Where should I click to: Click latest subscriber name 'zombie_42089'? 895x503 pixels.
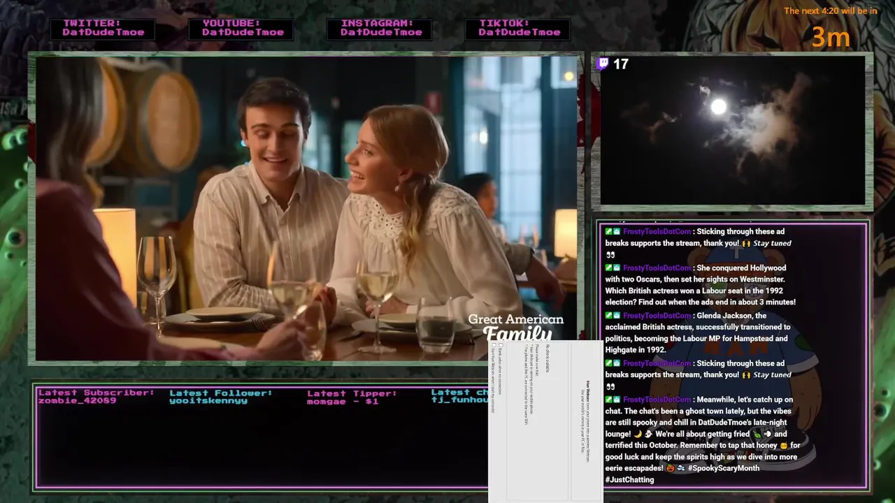coord(77,400)
